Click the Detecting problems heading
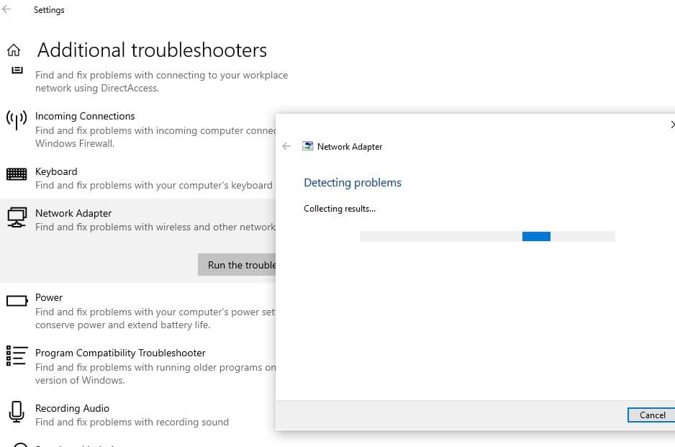 pos(353,182)
